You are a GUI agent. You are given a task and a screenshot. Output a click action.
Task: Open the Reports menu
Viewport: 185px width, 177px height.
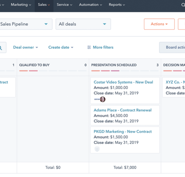click(x=117, y=5)
